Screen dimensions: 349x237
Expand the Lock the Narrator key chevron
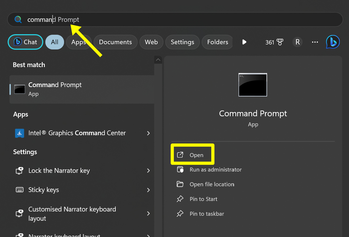tap(148, 171)
